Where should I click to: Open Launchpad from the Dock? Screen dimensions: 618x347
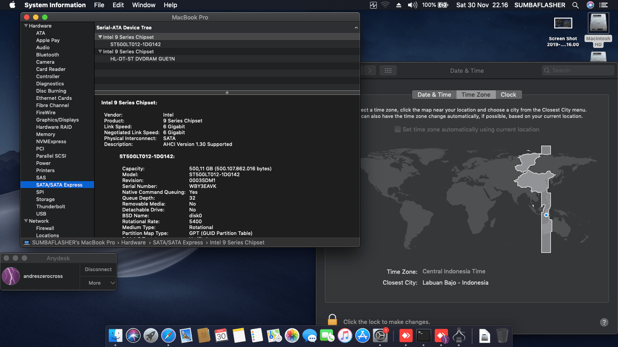click(150, 336)
